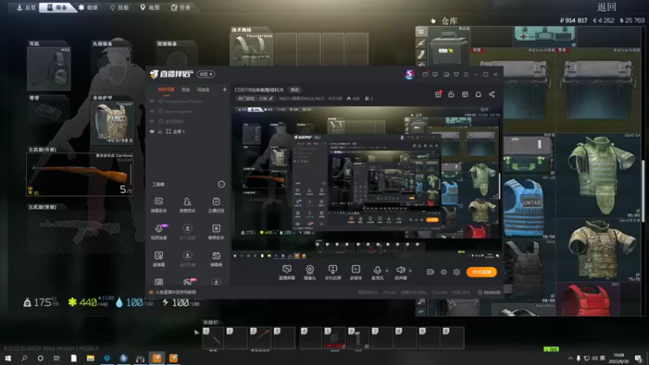Screen dimensions: 649x365
Task: Select quick-slot 4 in the game hotbar
Action: [x=311, y=337]
